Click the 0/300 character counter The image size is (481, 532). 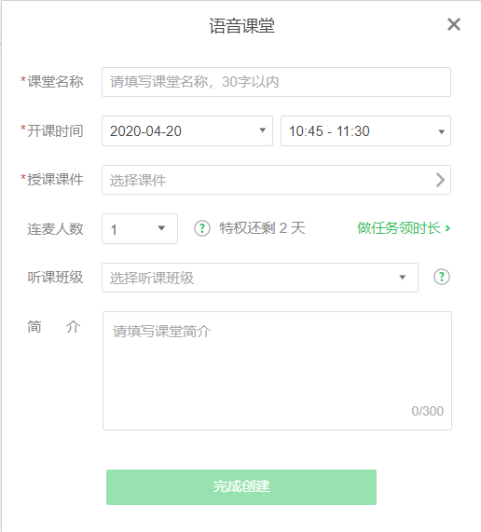427,411
